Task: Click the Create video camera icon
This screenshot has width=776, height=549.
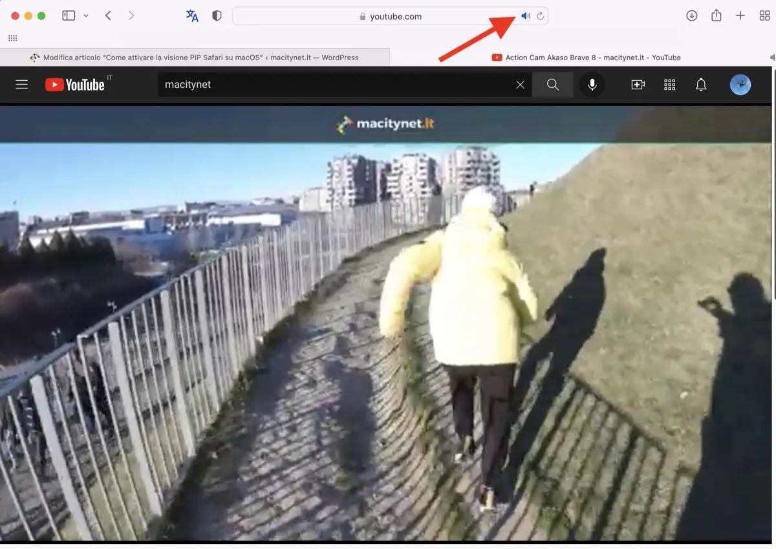Action: pyautogui.click(x=638, y=84)
